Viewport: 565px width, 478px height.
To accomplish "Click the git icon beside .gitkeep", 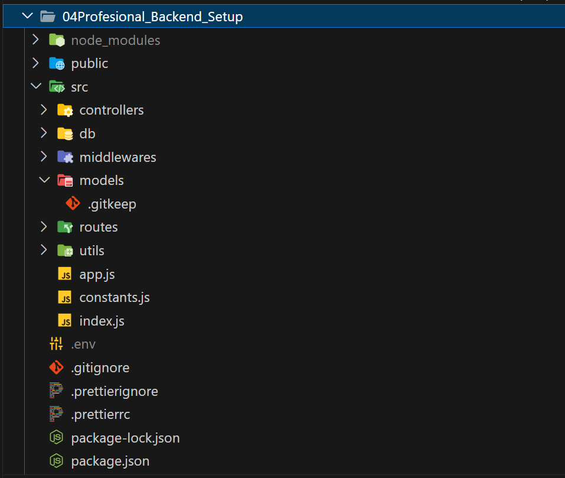I will (73, 203).
